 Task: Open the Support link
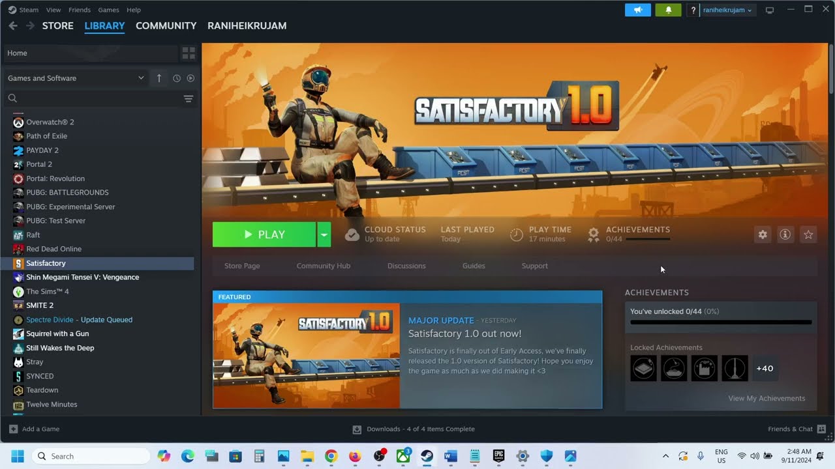535,266
